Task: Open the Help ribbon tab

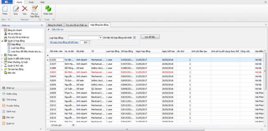Action: pyautogui.click(x=42, y=2)
